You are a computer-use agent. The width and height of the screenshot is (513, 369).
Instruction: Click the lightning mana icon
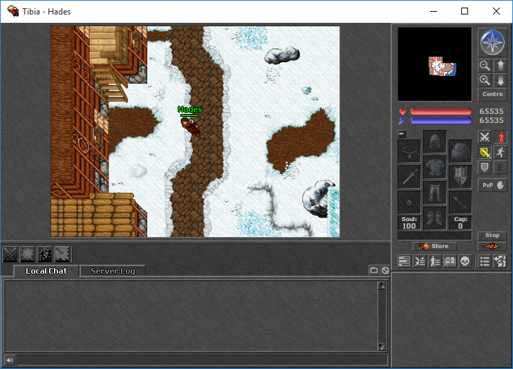click(402, 121)
